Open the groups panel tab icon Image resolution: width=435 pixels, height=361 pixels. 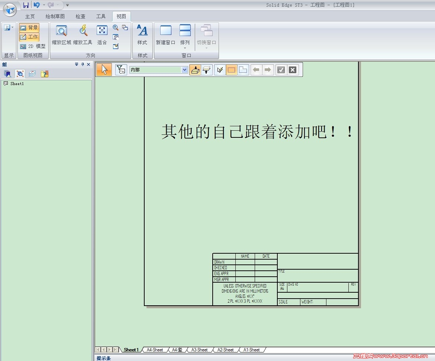20,74
